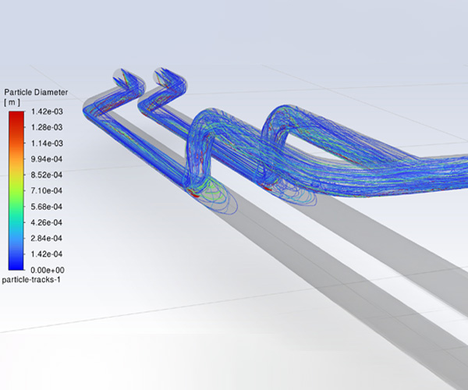468x390 pixels.
Task: Select the right pipe's bent inlet at top
Action: point(170,78)
